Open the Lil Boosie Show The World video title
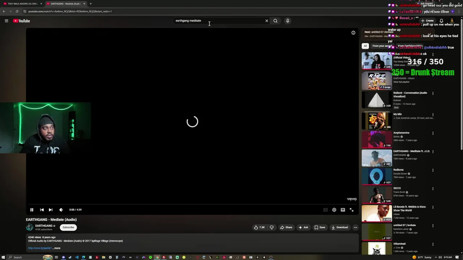 click(x=409, y=208)
